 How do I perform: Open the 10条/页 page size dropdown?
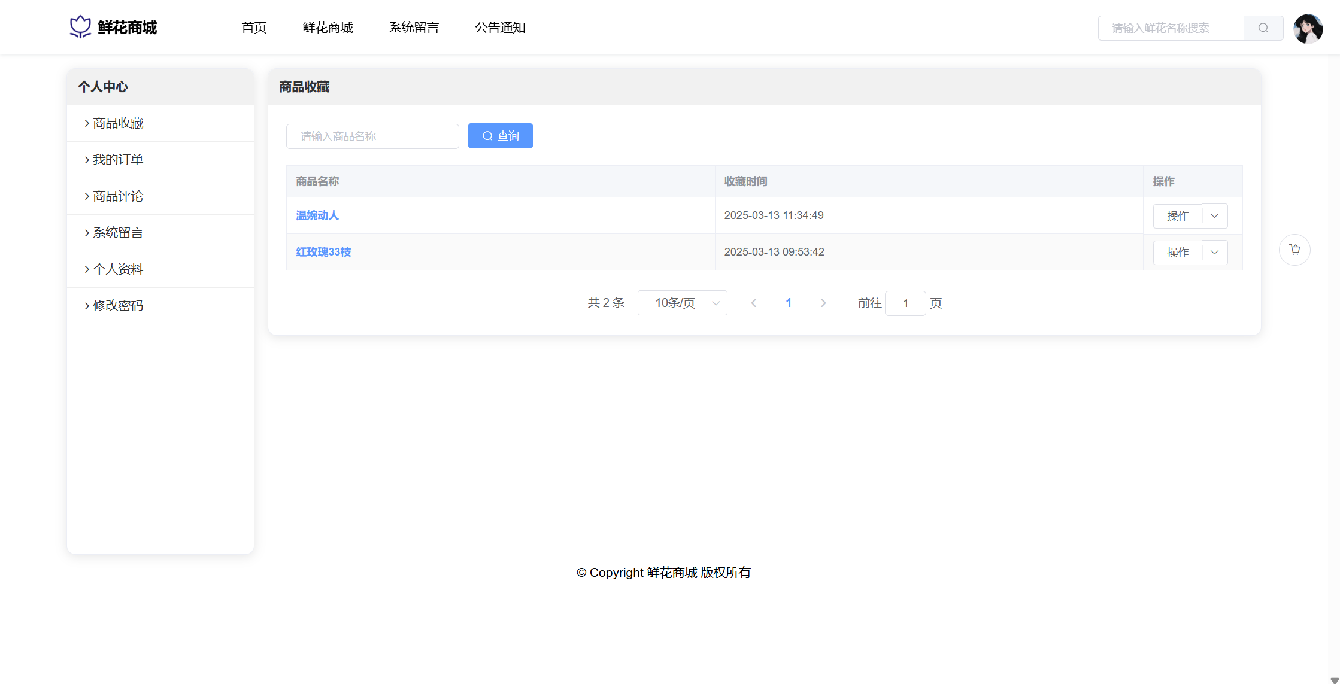pyautogui.click(x=682, y=303)
